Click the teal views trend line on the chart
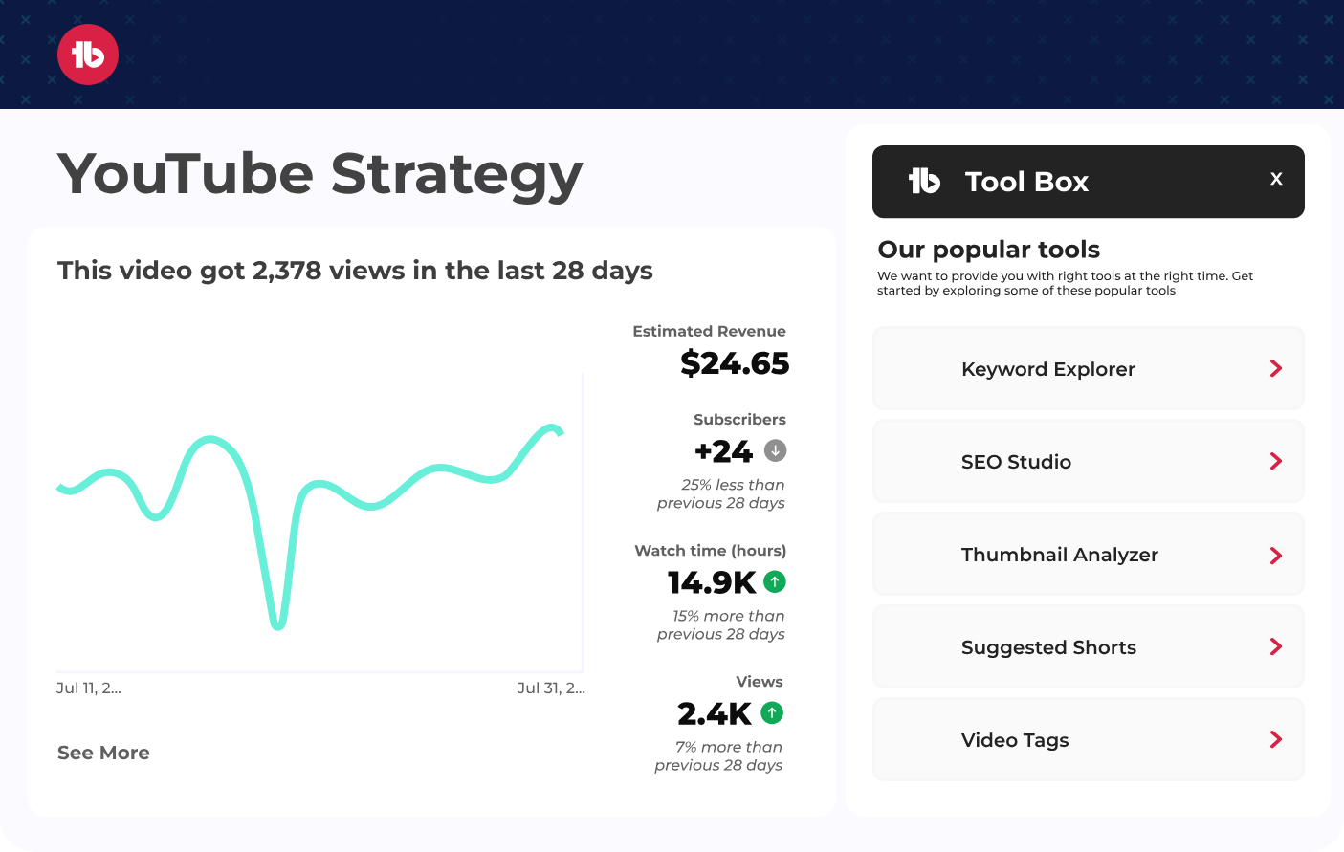 (x=212, y=443)
